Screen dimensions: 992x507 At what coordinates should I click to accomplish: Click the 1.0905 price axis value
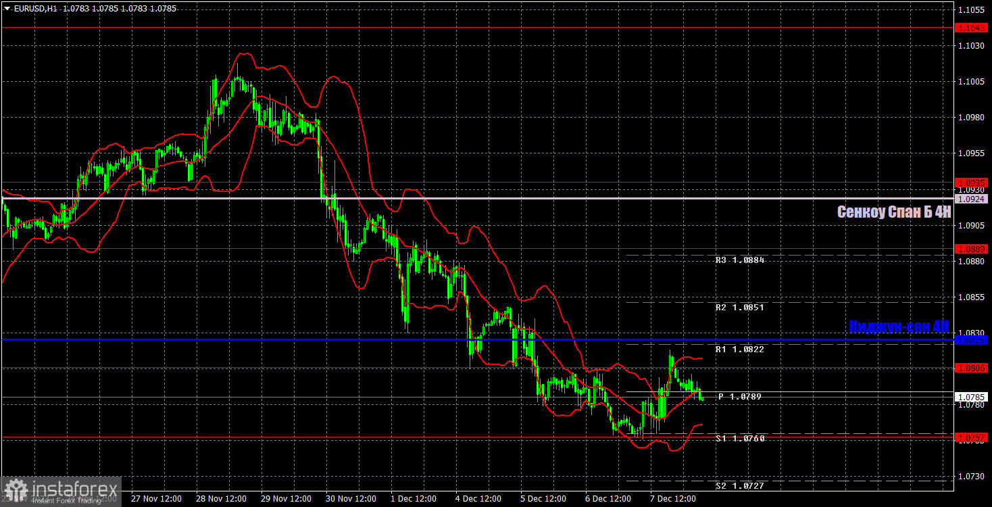pos(972,225)
